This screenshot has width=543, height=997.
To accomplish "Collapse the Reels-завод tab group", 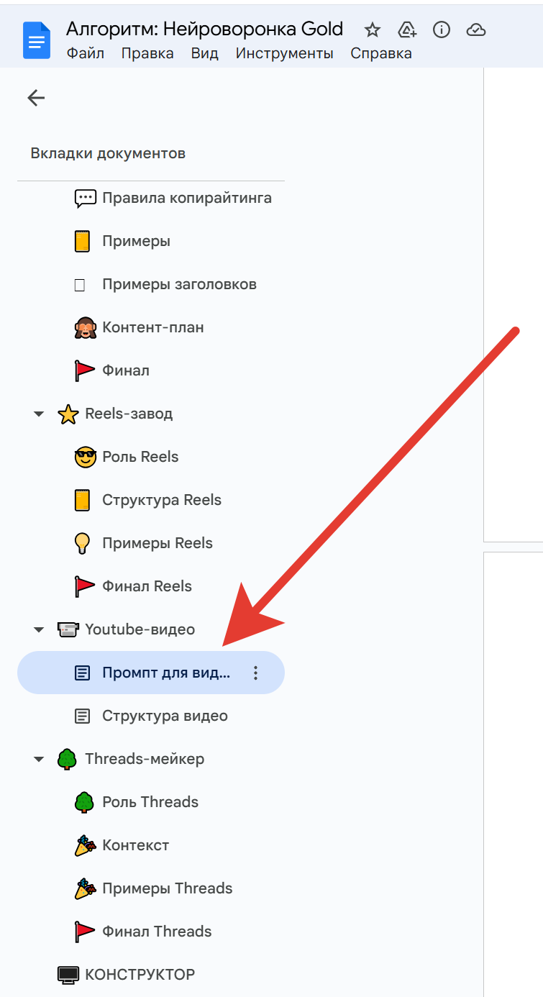I will point(39,414).
